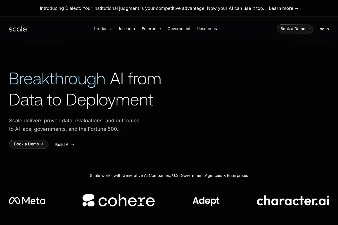Image resolution: width=338 pixels, height=225 pixels.
Task: Click the Meta logo
Action: point(27,201)
